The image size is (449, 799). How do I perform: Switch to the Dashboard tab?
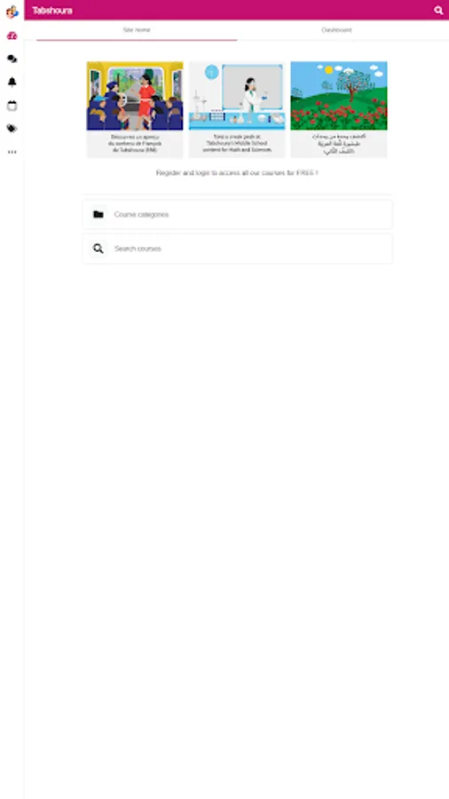336,30
